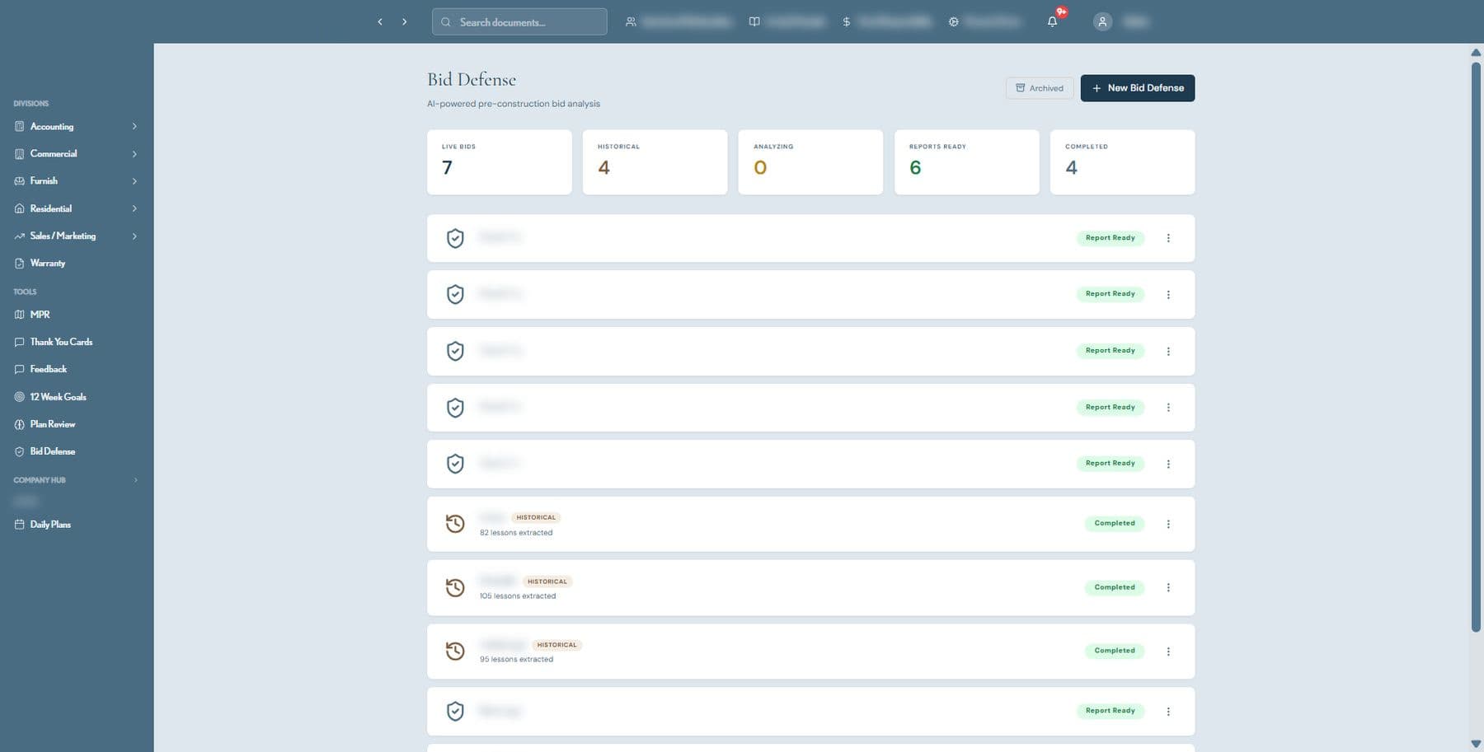Click "105 lessons extracted" text

tap(518, 596)
